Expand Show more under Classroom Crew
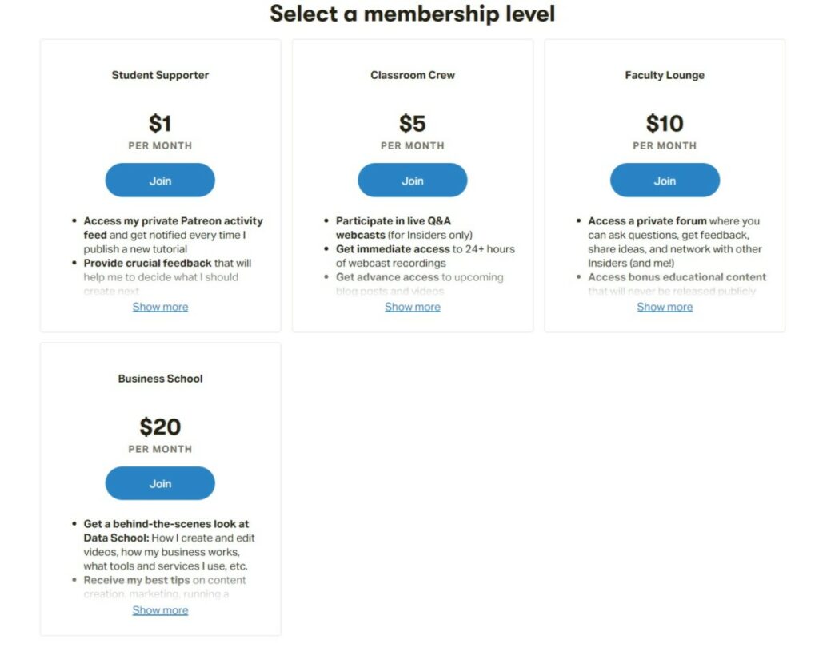 412,307
